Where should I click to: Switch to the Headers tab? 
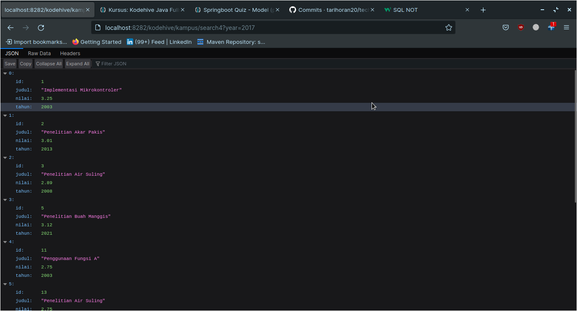pyautogui.click(x=70, y=53)
